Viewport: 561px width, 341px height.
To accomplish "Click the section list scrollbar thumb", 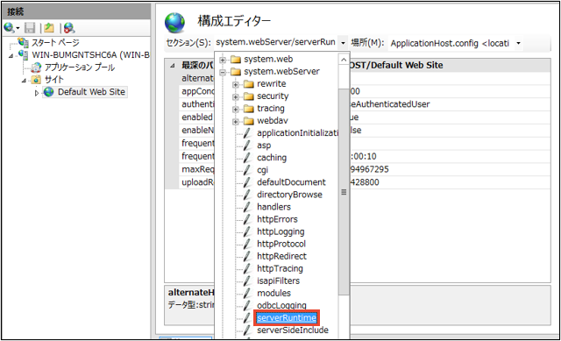I will tap(344, 192).
